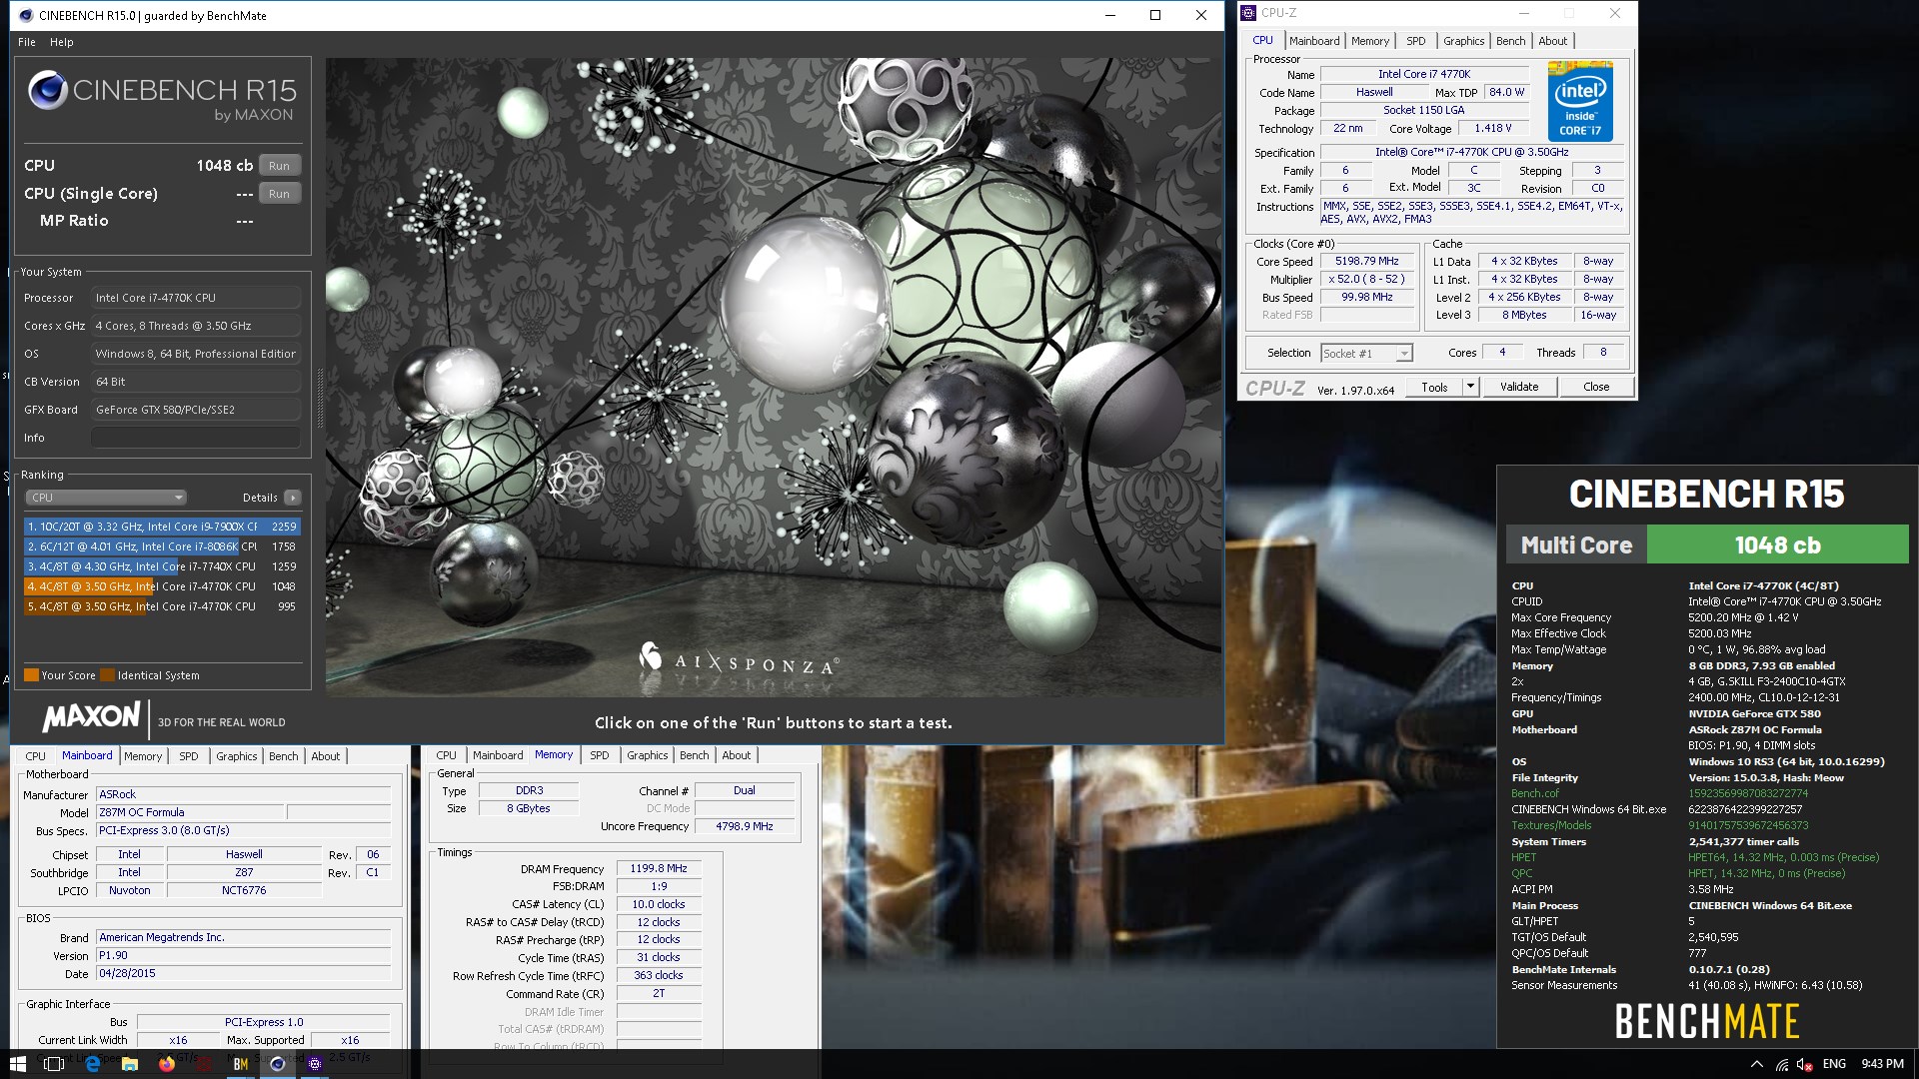Open the CPU ranking type dropdown
1919x1079 pixels.
(106, 498)
